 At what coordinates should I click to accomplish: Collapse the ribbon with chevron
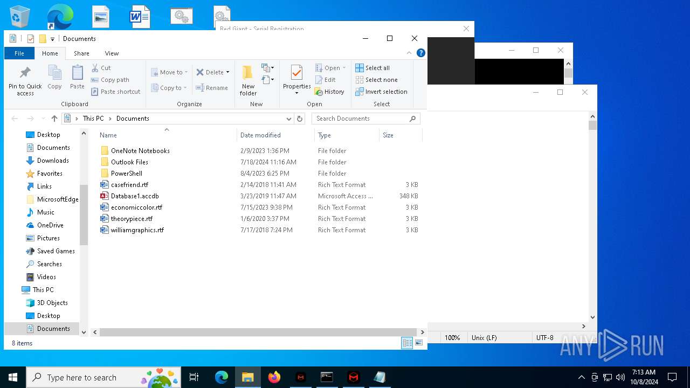pyautogui.click(x=409, y=53)
